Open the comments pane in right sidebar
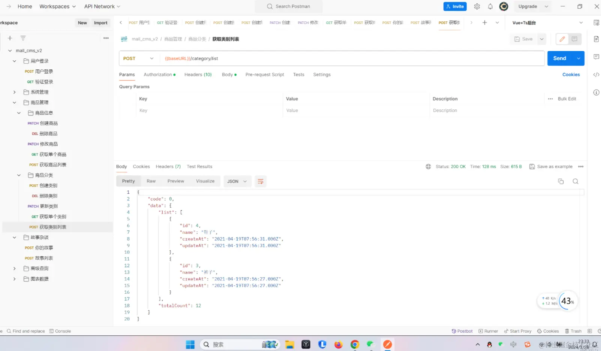601x351 pixels. click(596, 57)
